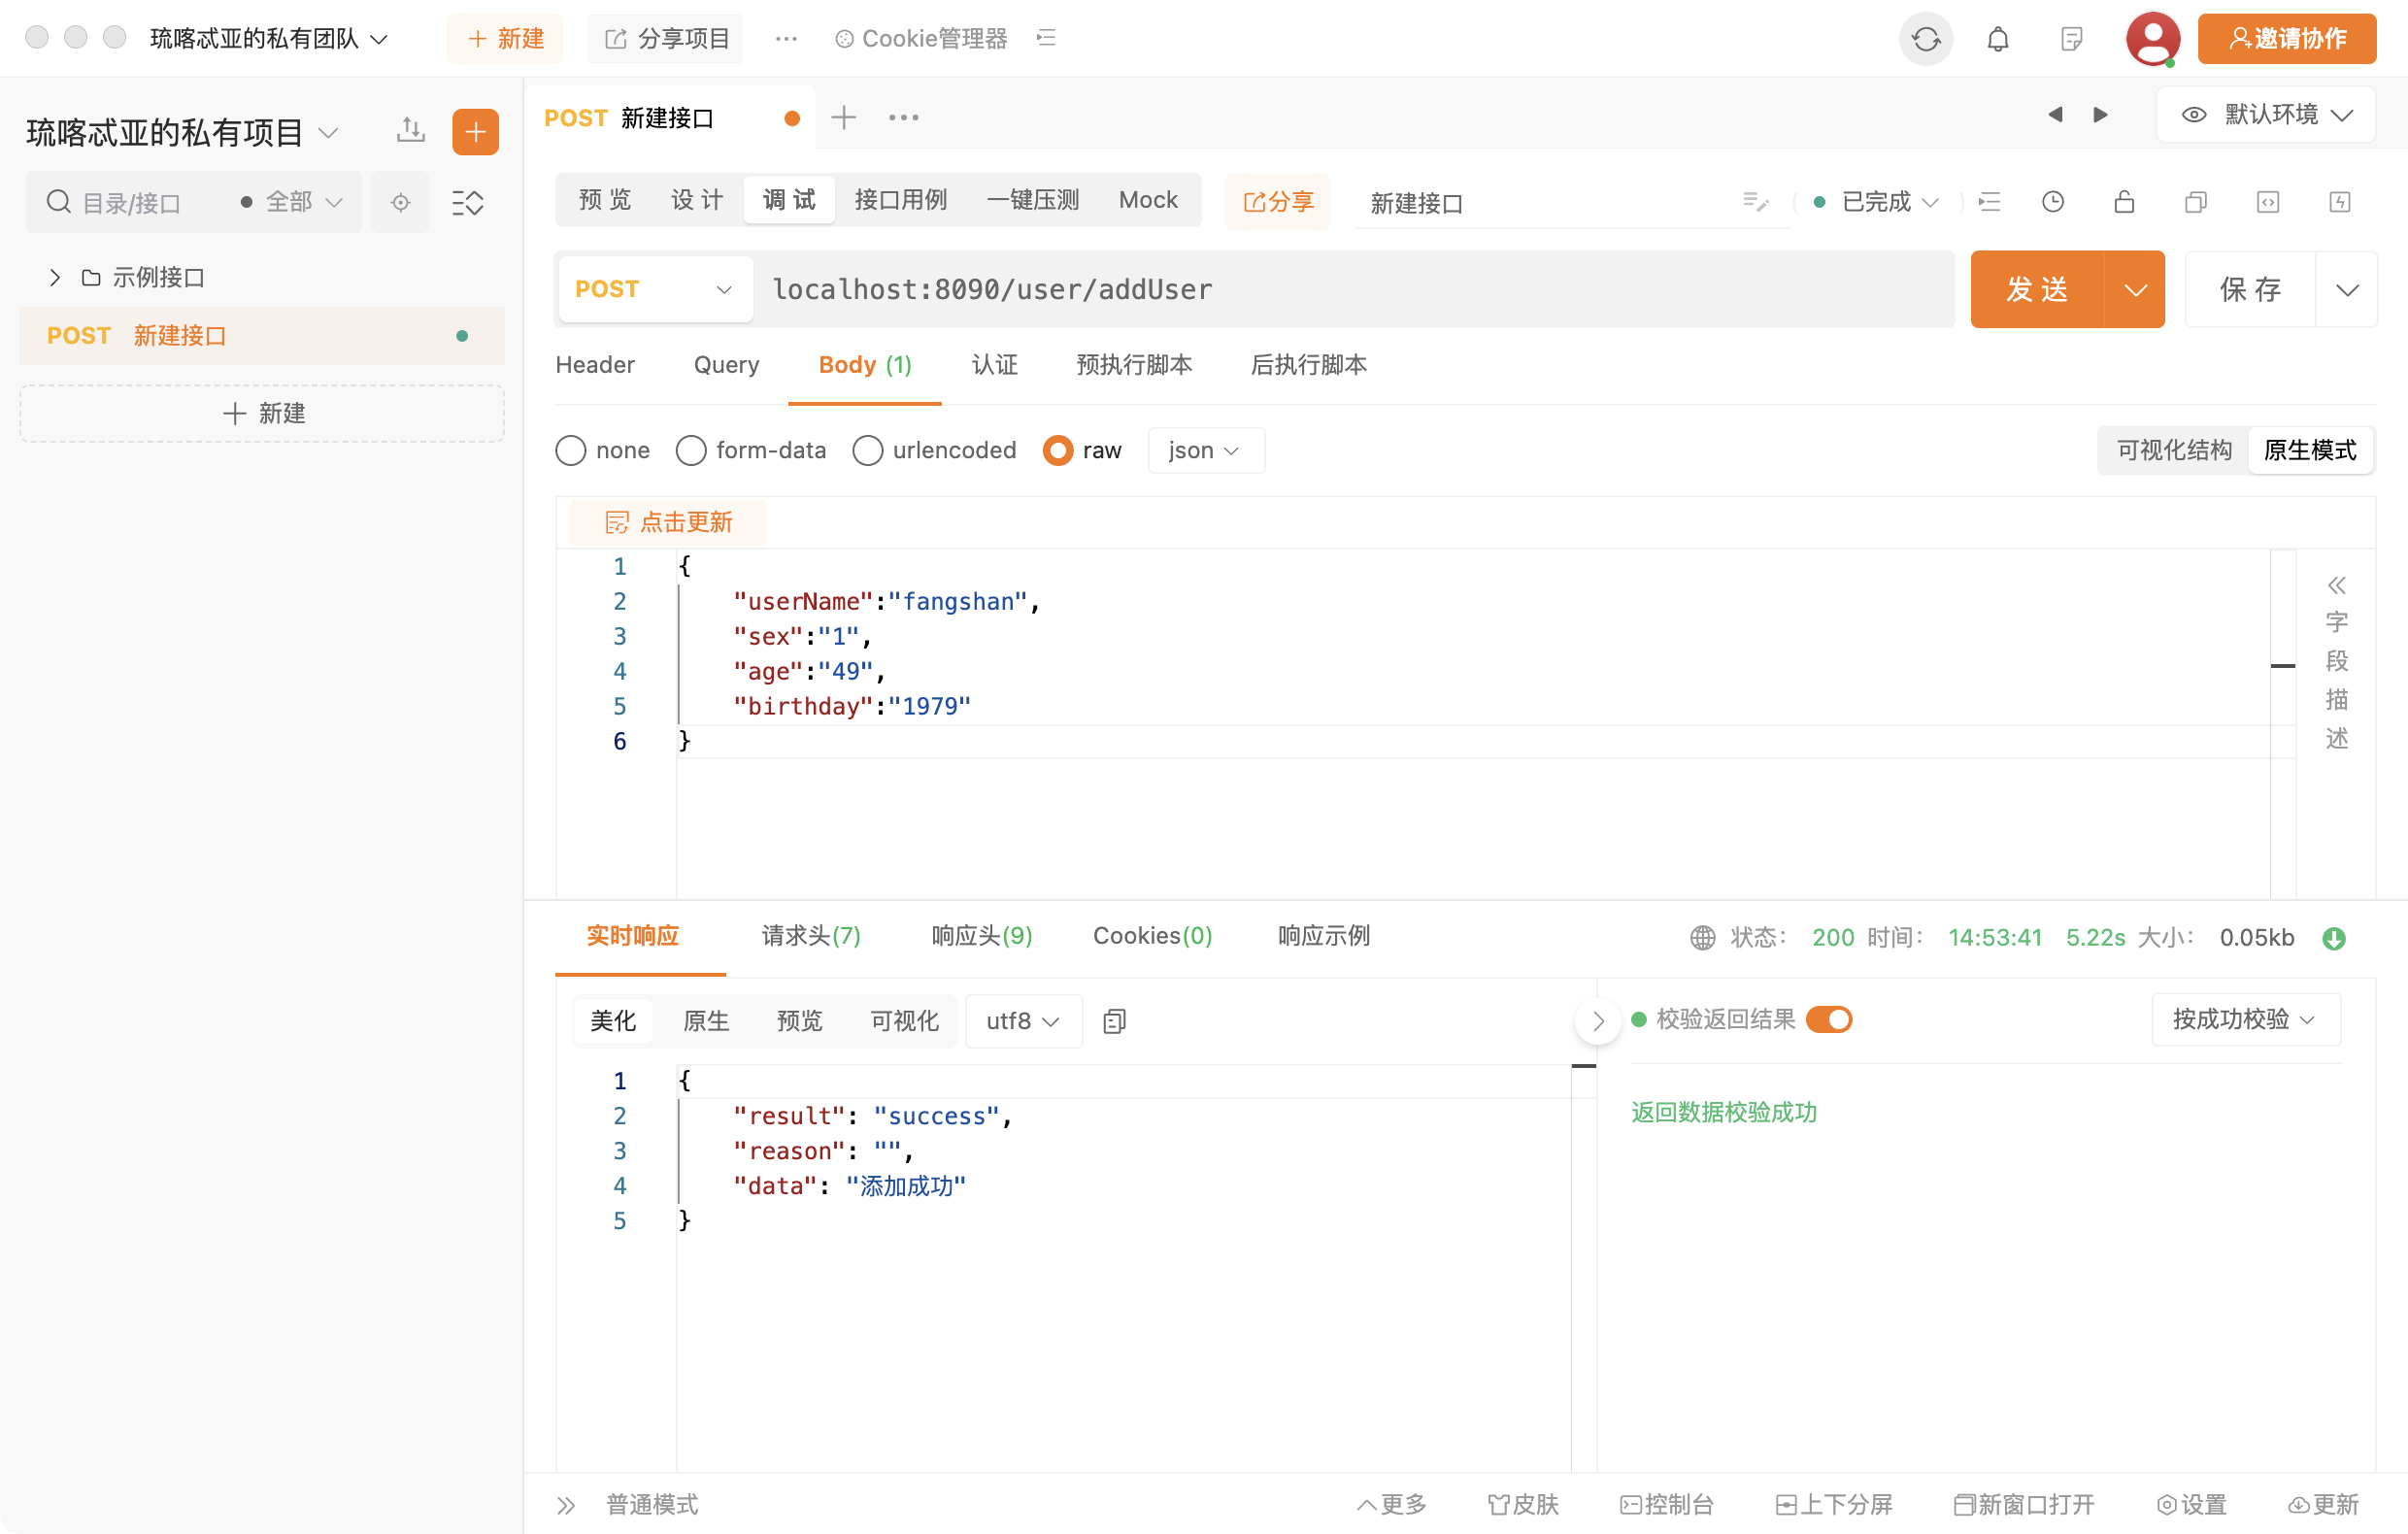Go to previous tab with left arrow
The height and width of the screenshot is (1534, 2408).
(2055, 114)
